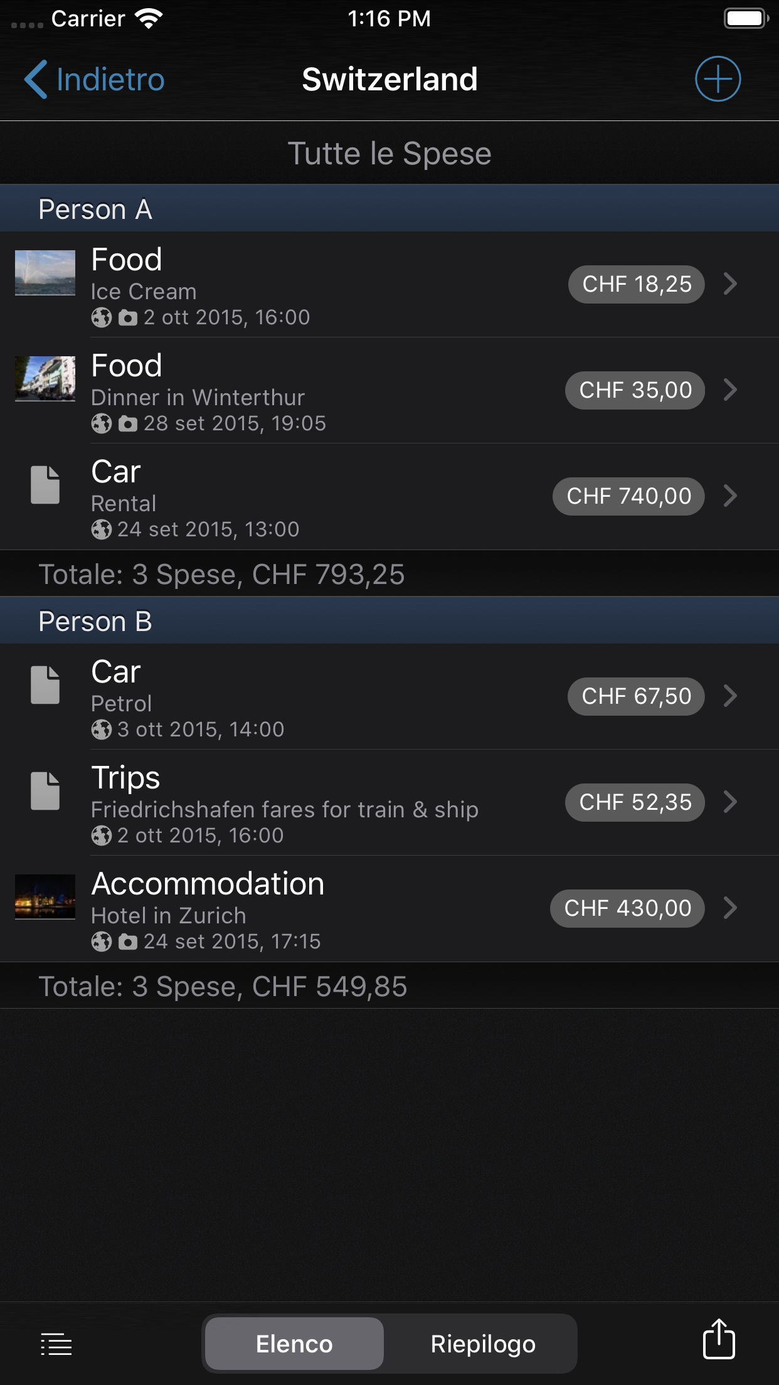Viewport: 779px width, 1385px height.
Task: Open the list options menu icon
Action: 56,1344
